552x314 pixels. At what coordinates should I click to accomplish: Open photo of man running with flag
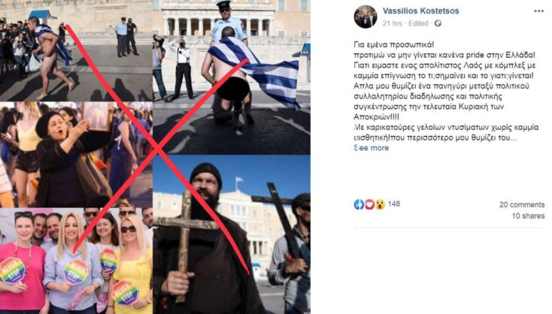click(76, 50)
